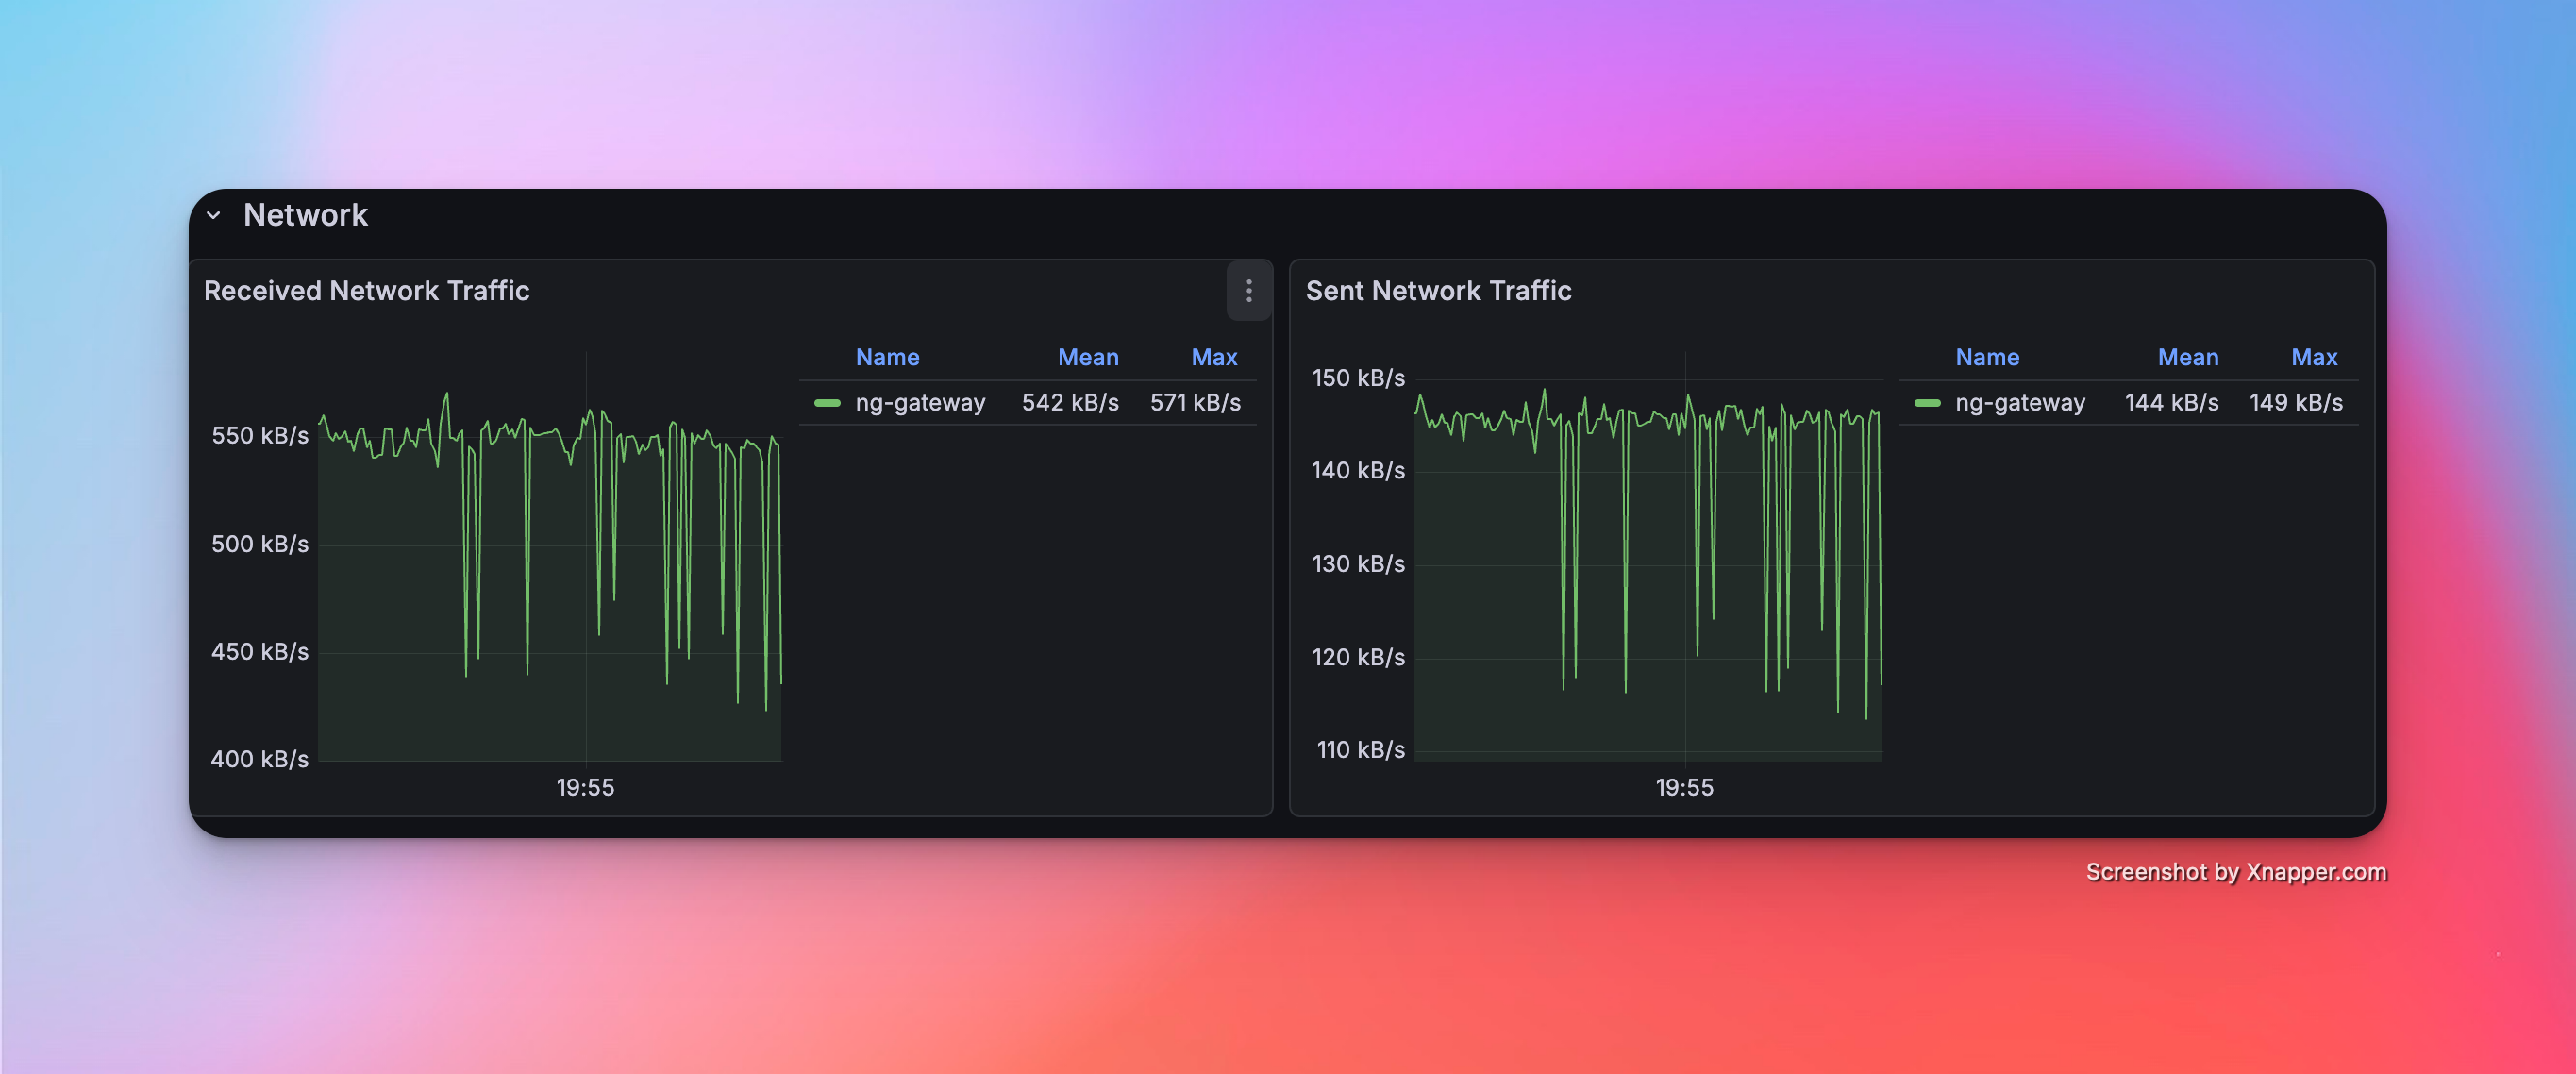Image resolution: width=2576 pixels, height=1074 pixels.
Task: Collapse the Network row chevron
Action: click(213, 215)
